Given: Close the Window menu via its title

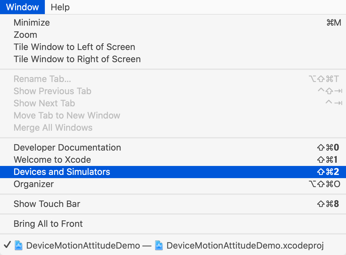Looking at the screenshot, I should 22,7.
